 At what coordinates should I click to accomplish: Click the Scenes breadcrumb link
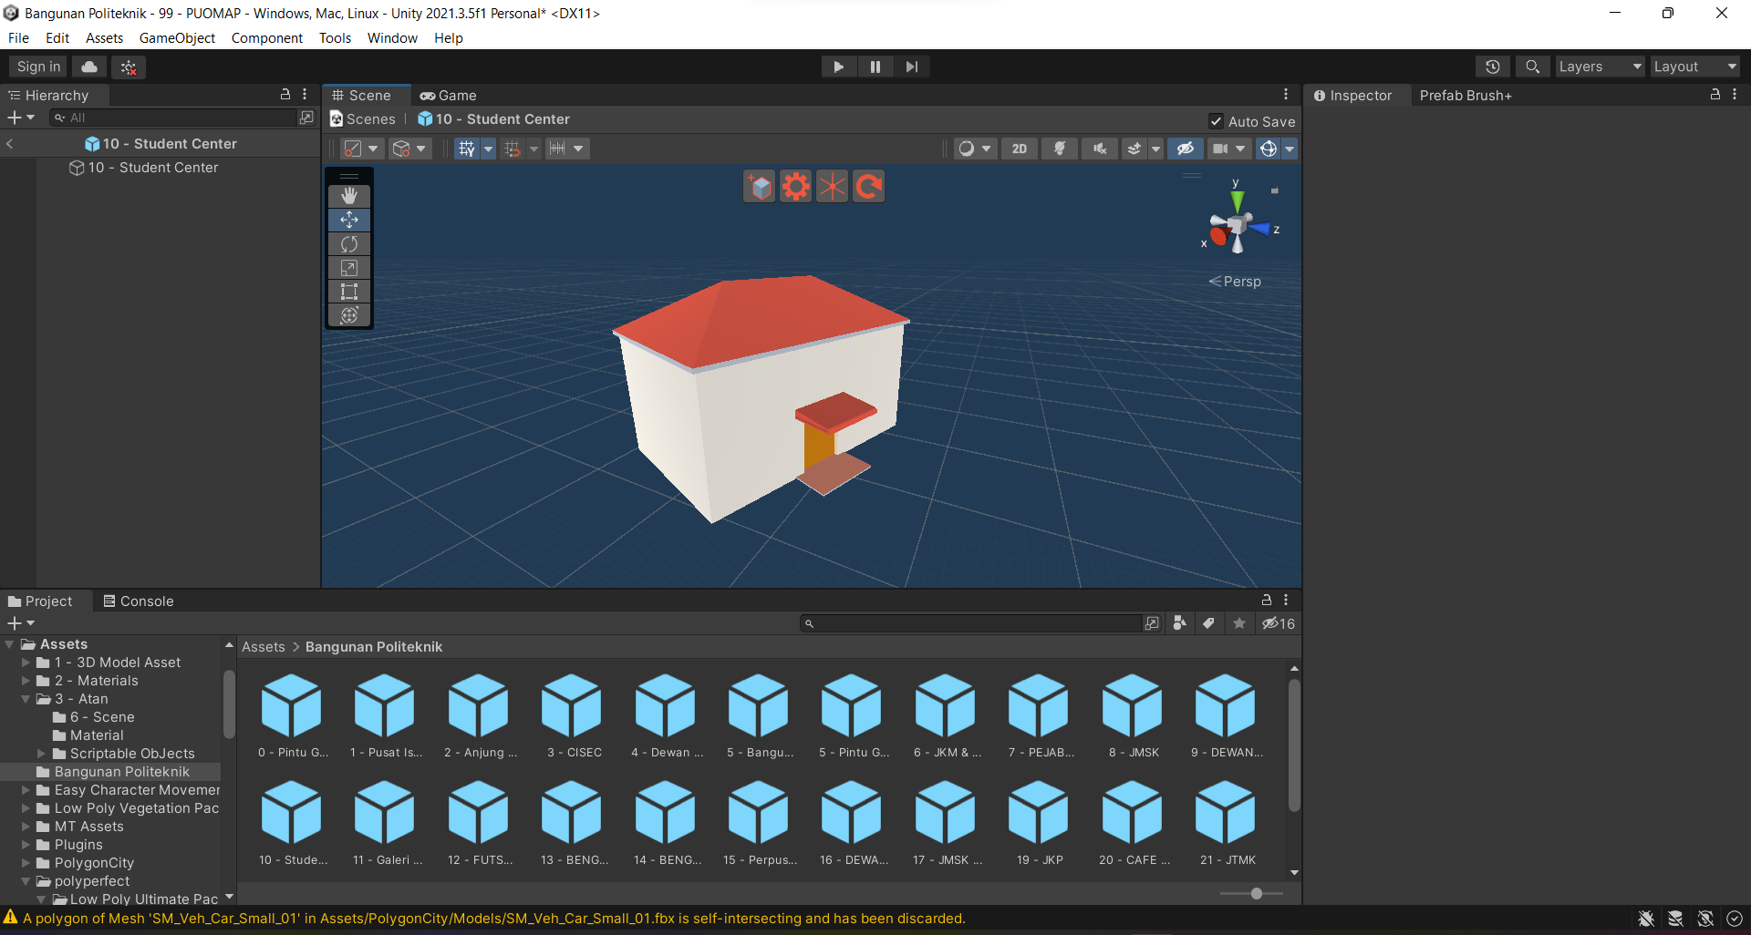pos(370,119)
